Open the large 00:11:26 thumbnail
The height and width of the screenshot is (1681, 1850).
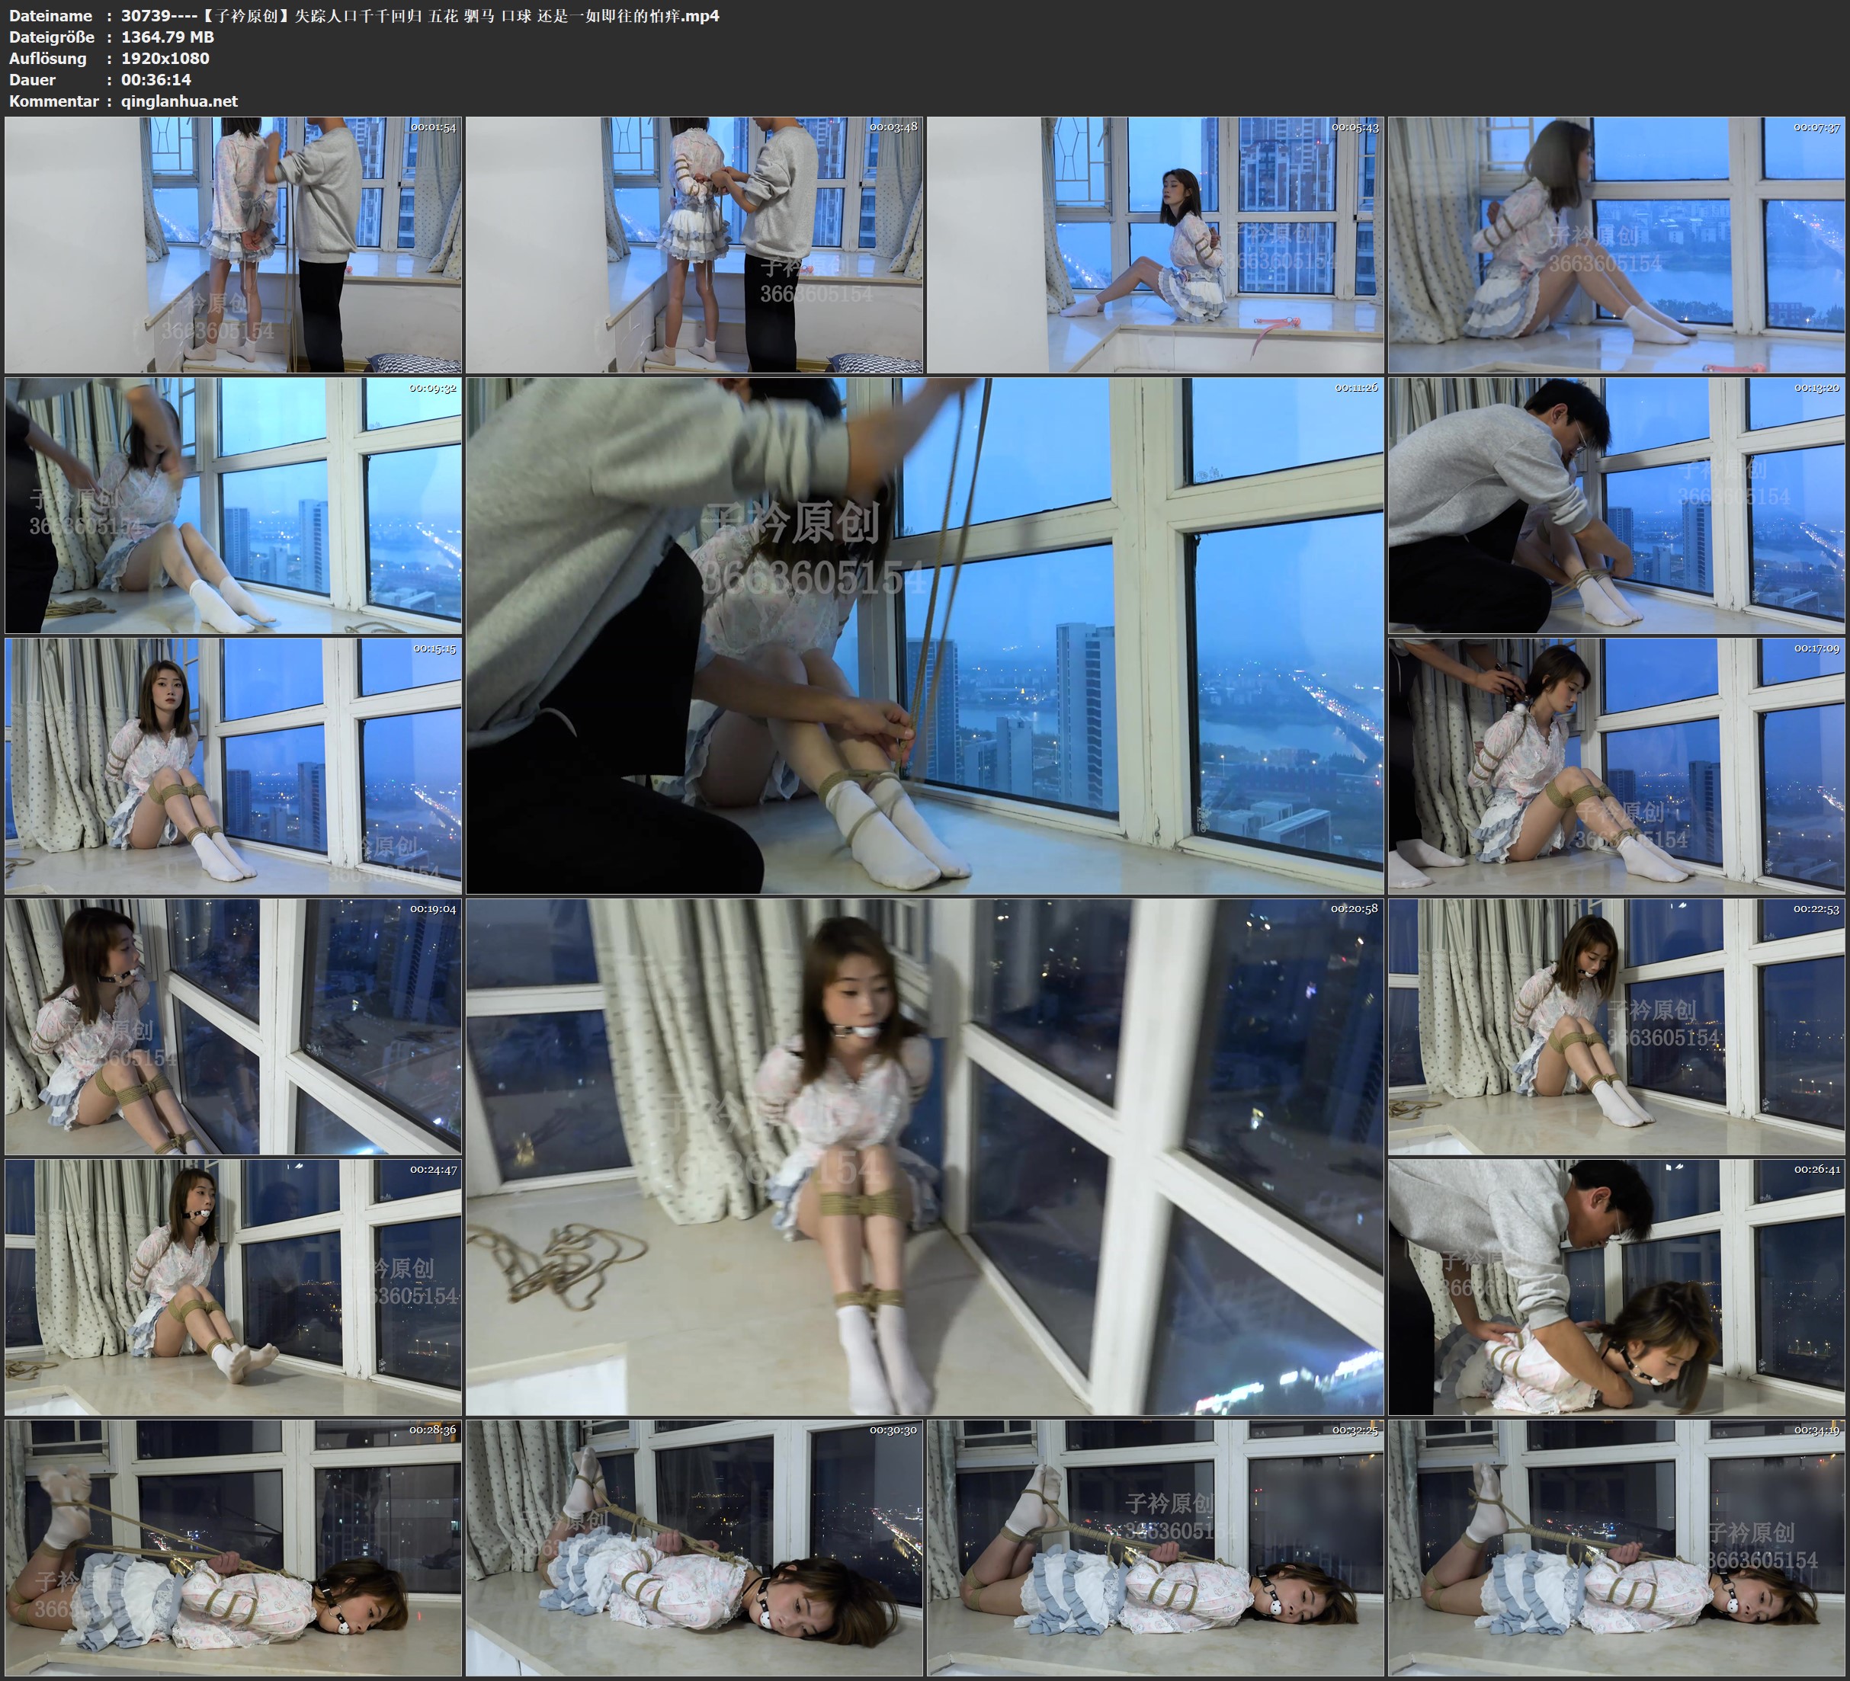pyautogui.click(x=924, y=635)
